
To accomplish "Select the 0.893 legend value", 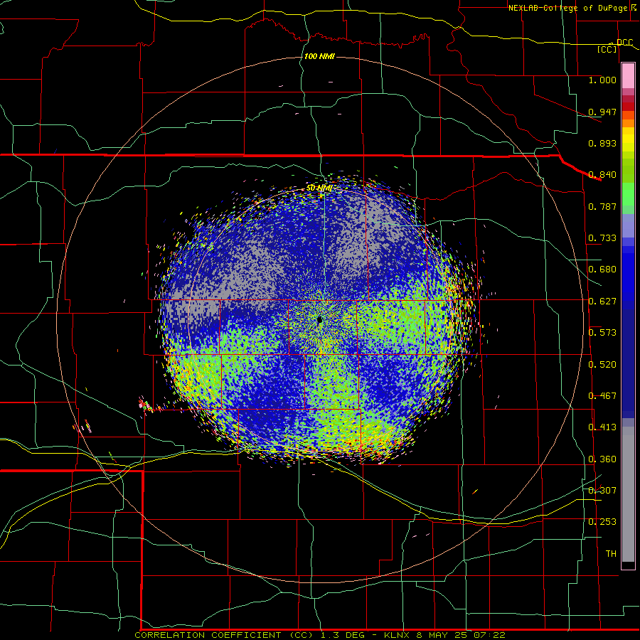I will (602, 143).
